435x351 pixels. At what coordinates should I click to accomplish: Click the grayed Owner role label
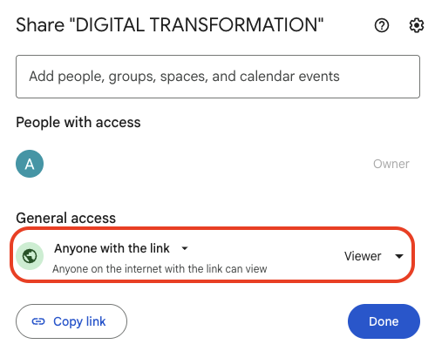click(x=391, y=164)
